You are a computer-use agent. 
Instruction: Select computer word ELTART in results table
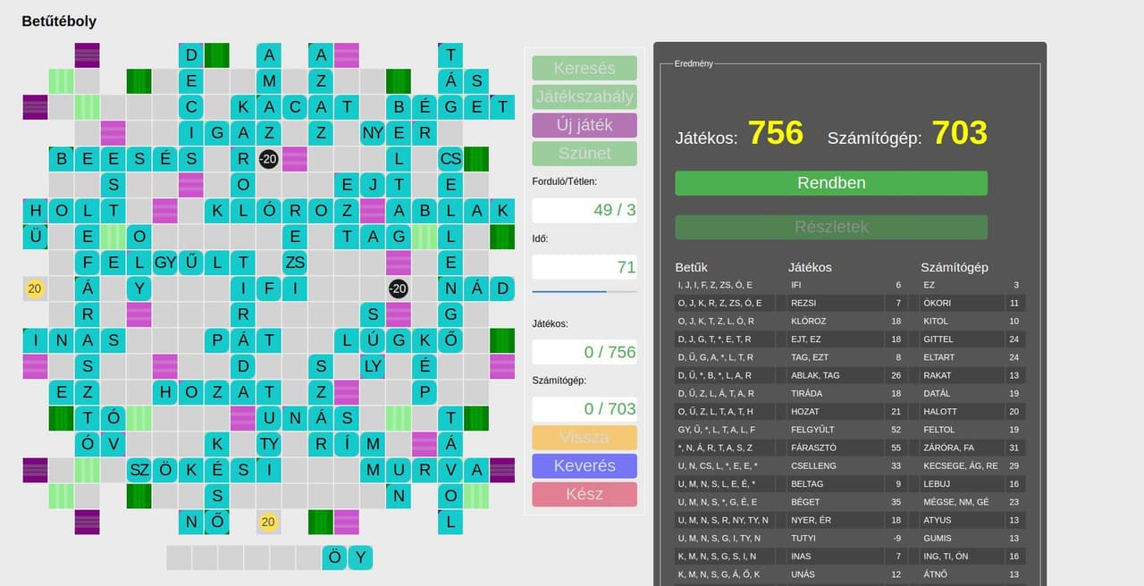938,357
